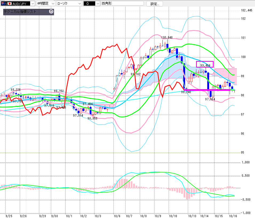Click the 10/6 date on time axis
Screen dimensions: 255x218
117,216
